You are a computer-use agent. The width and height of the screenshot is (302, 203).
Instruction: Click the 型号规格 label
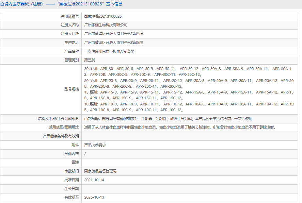pos(71,89)
